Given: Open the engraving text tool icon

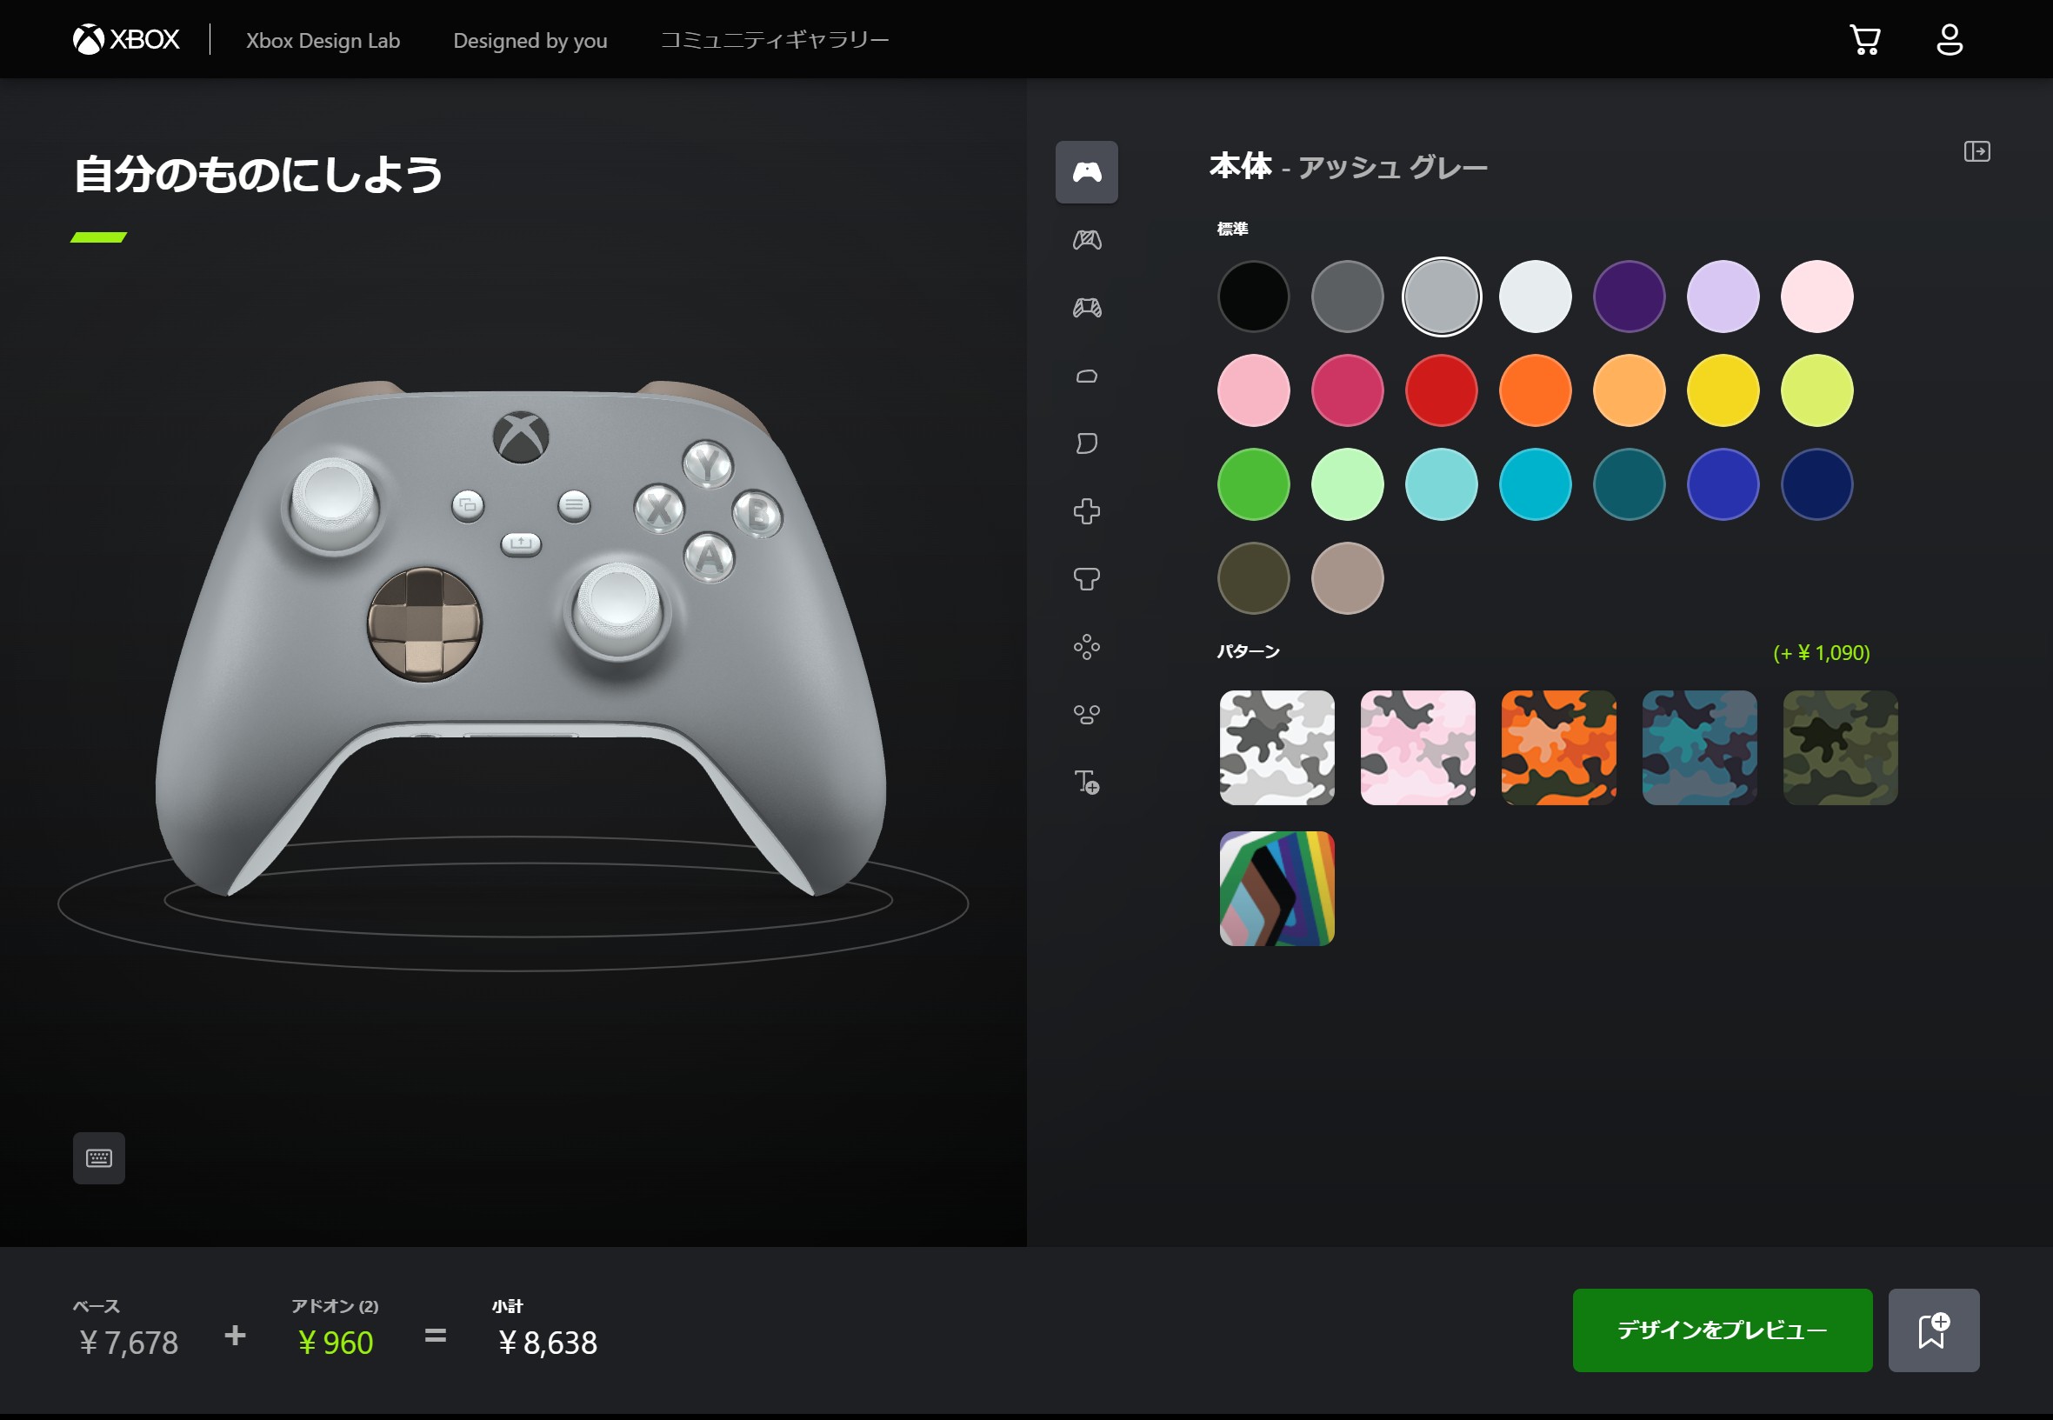Looking at the screenshot, I should tap(1086, 782).
